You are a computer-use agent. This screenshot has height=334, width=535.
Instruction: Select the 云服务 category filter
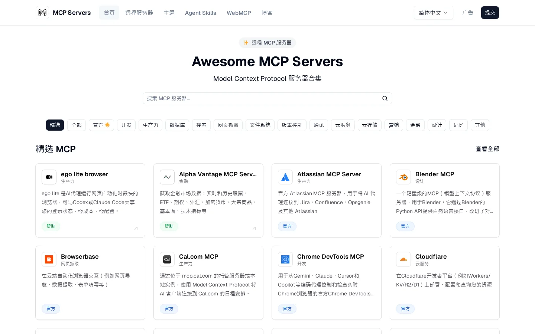343,125
